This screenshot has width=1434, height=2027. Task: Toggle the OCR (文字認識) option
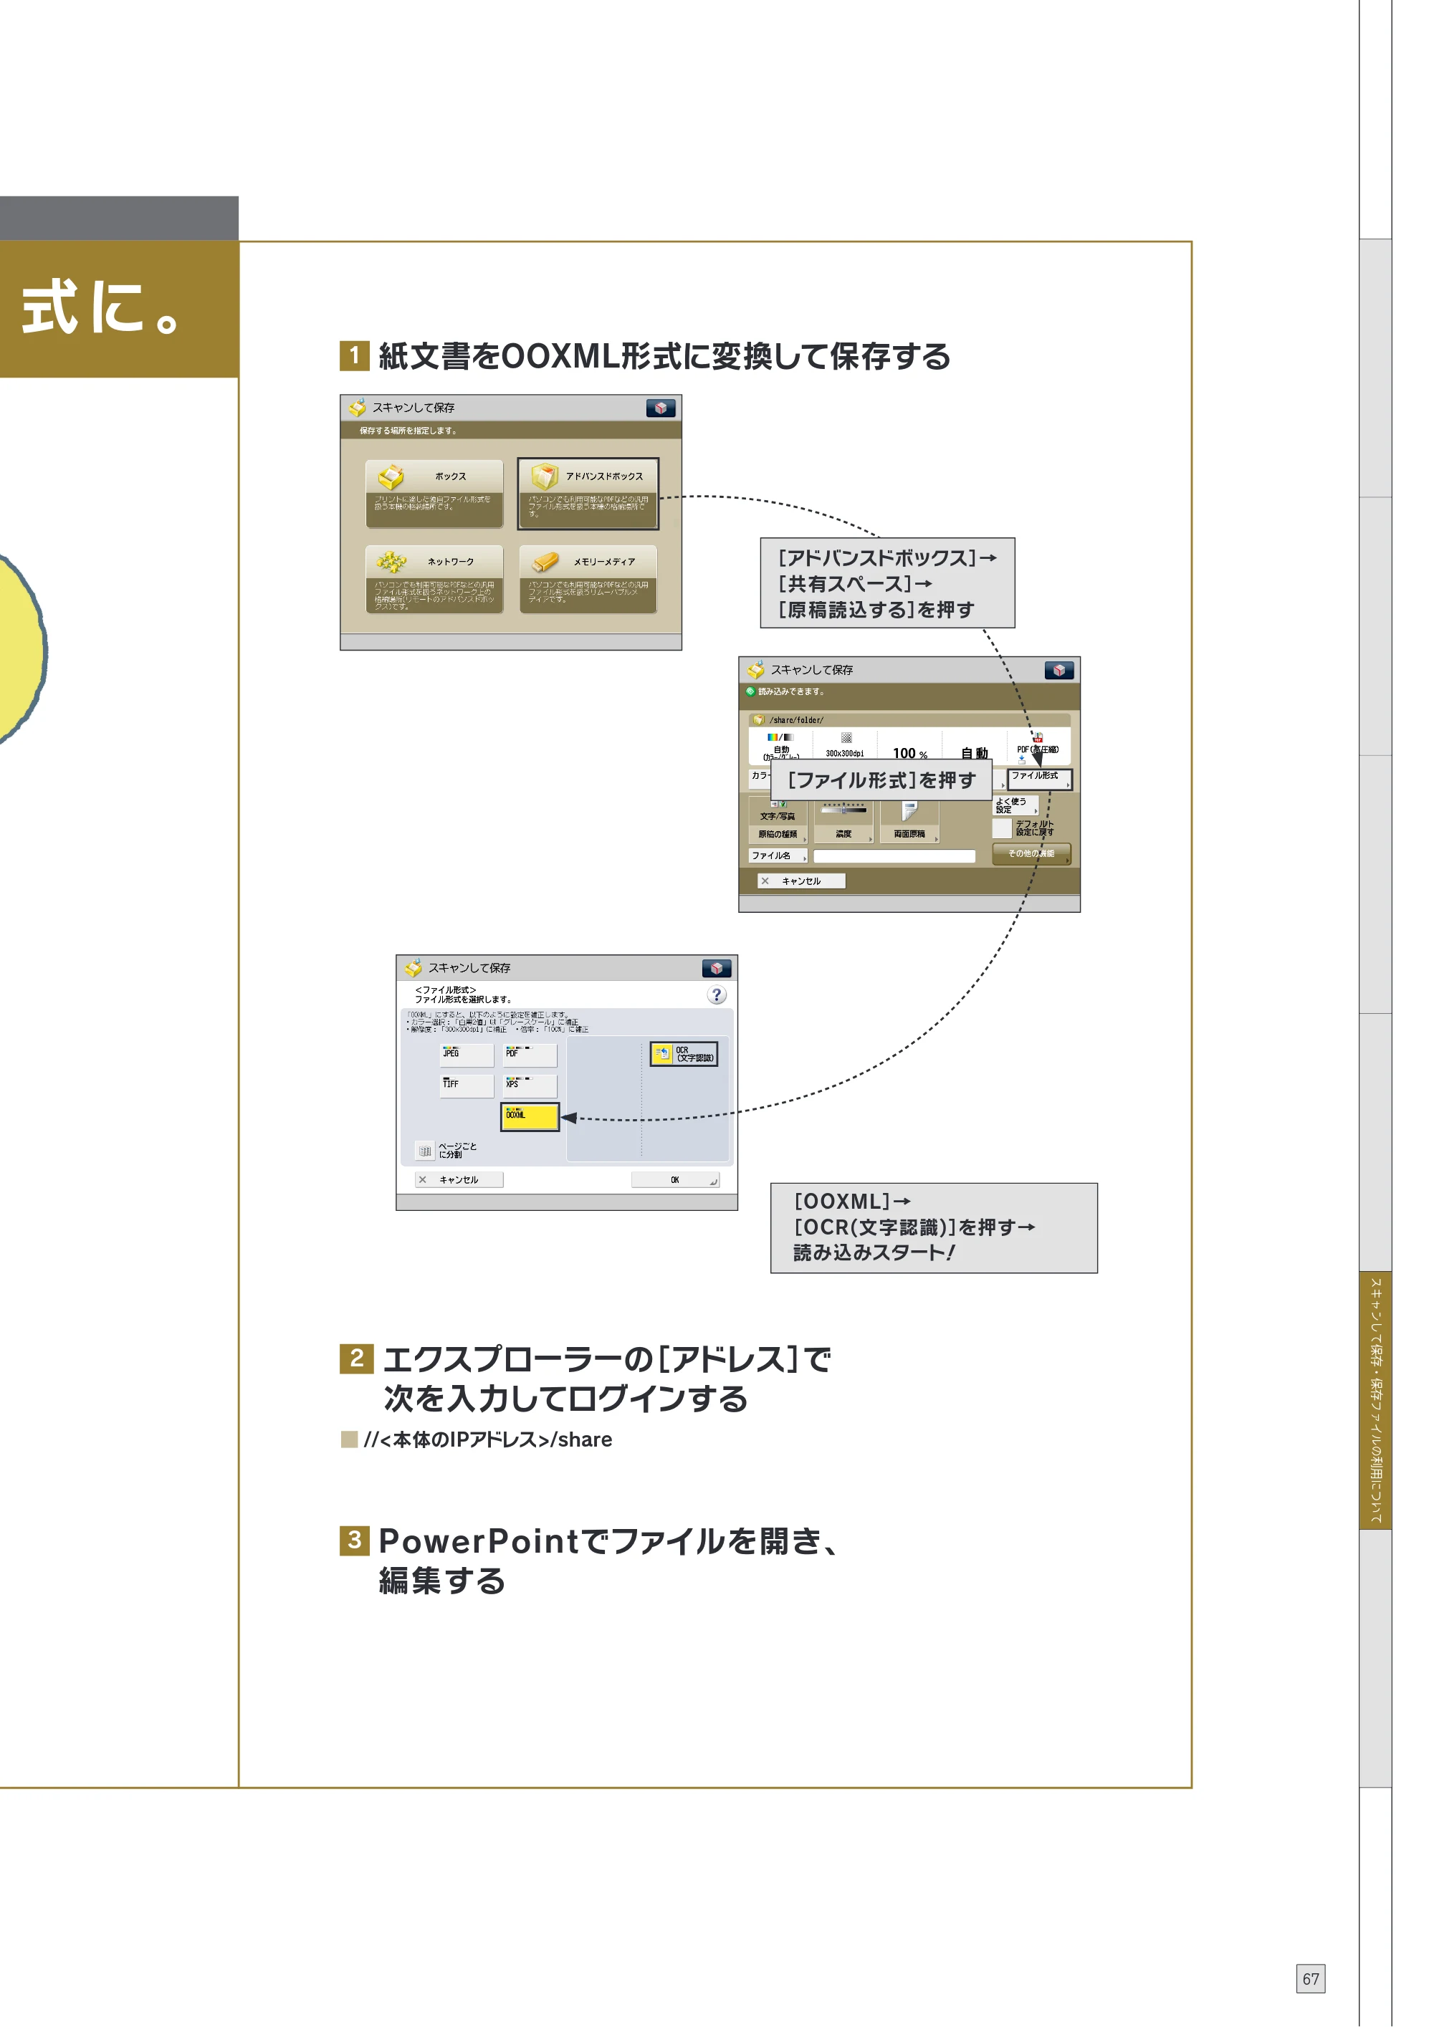[x=684, y=1054]
